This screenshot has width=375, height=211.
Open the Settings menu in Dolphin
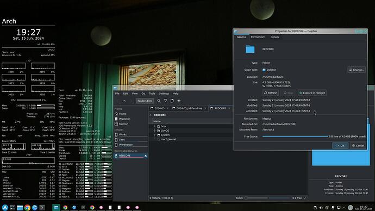point(164,94)
